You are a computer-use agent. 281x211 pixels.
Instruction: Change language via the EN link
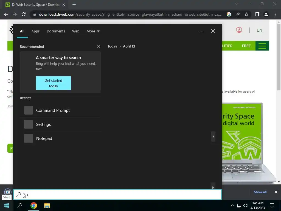[x=259, y=30]
